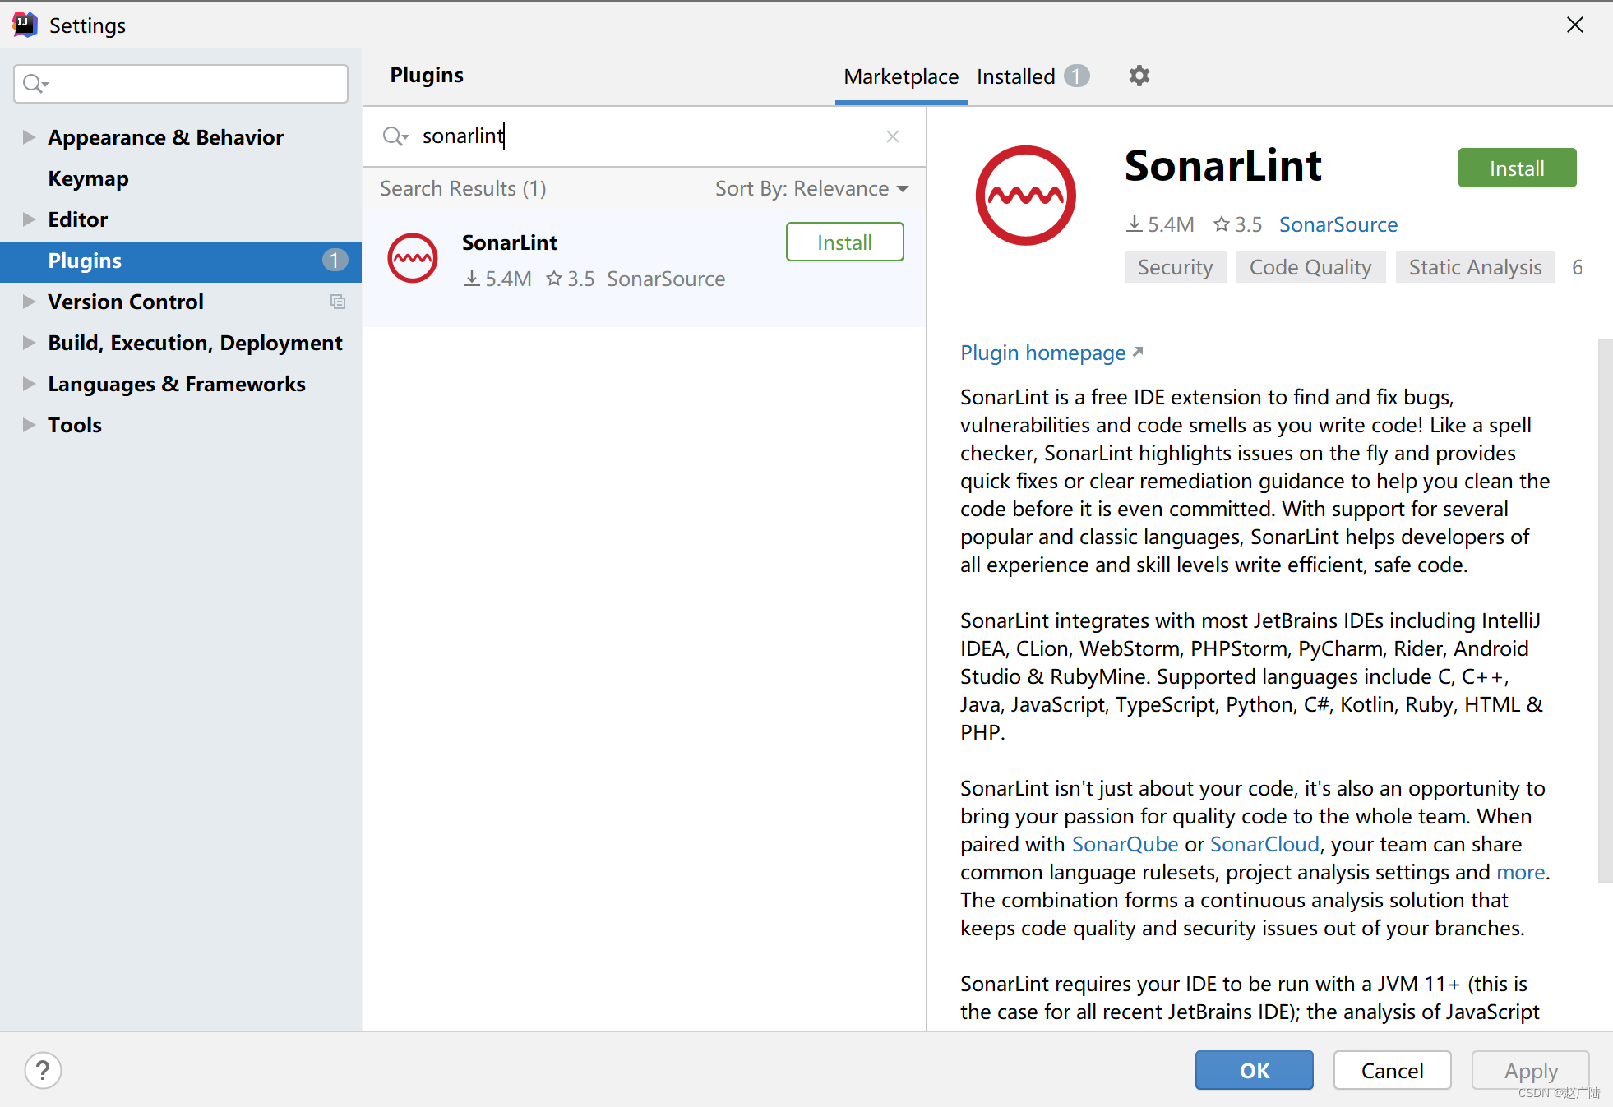Expand the Appearance & Behavior section
This screenshot has width=1613, height=1107.
(x=27, y=136)
